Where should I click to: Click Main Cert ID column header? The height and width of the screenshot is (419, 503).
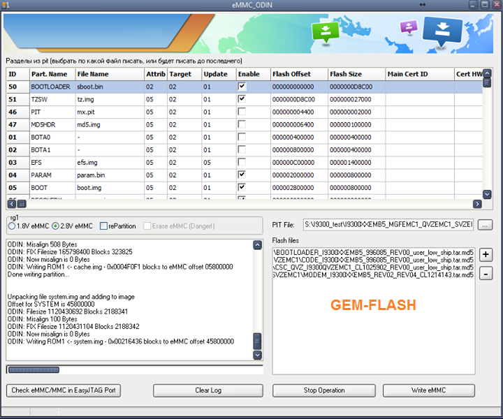[x=420, y=74]
